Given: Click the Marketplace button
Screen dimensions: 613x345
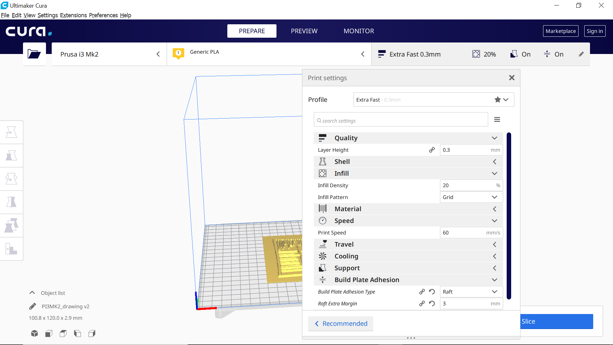Looking at the screenshot, I should coord(561,31).
